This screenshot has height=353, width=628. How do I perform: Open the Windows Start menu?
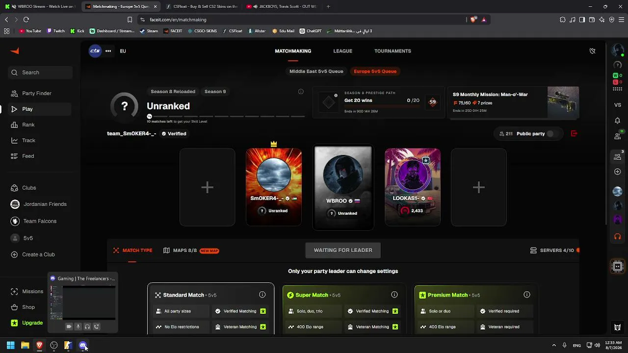(x=10, y=345)
